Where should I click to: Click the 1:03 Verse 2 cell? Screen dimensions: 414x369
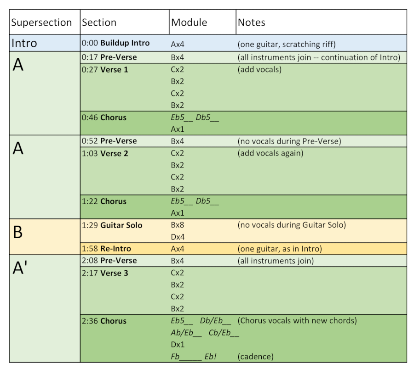click(104, 153)
